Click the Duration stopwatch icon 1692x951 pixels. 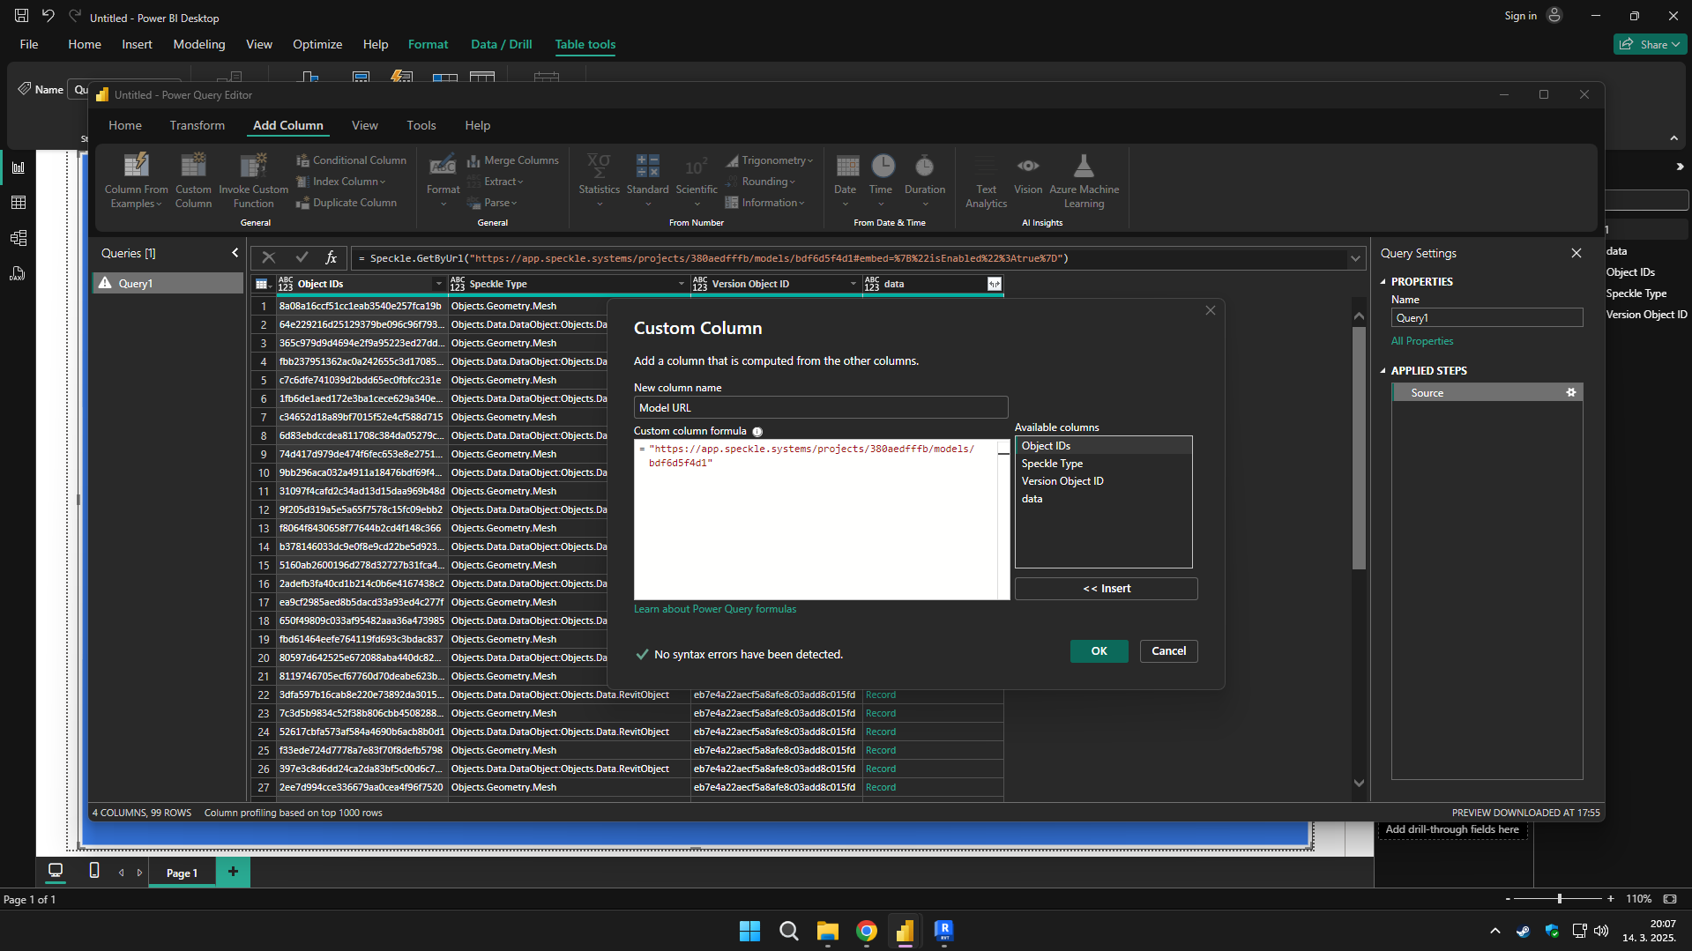click(924, 166)
